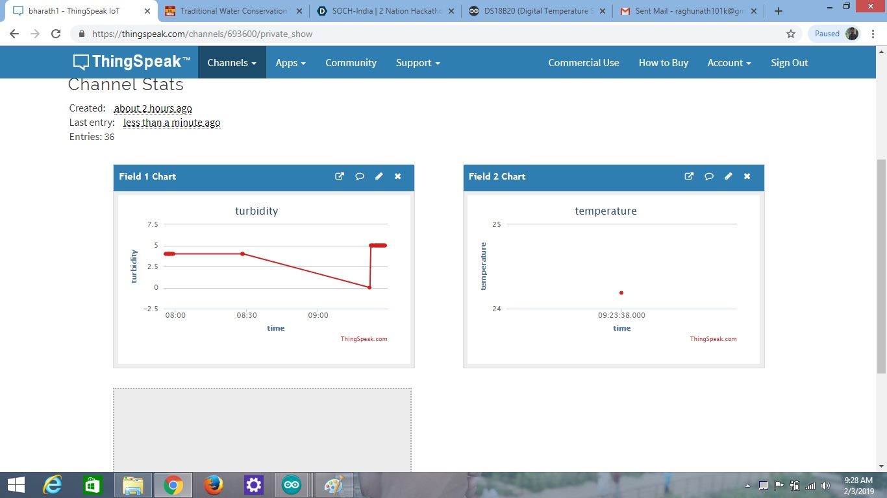Open Support dropdown menu
887x498 pixels.
[x=418, y=63]
